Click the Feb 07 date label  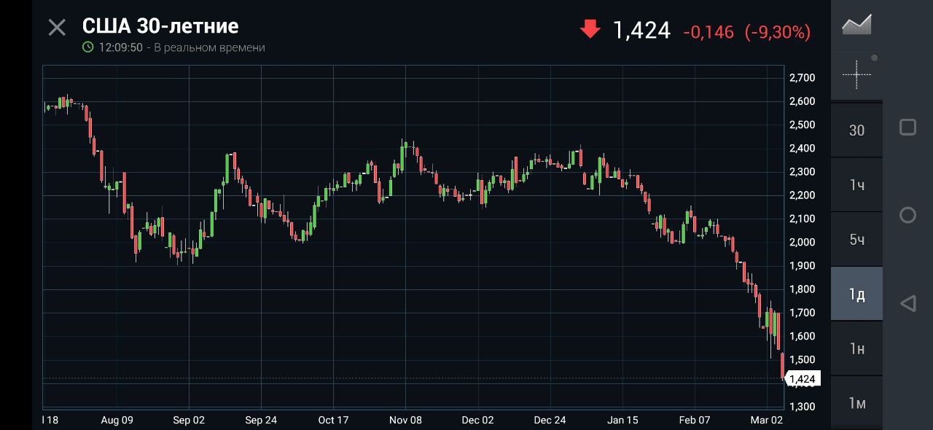[695, 420]
